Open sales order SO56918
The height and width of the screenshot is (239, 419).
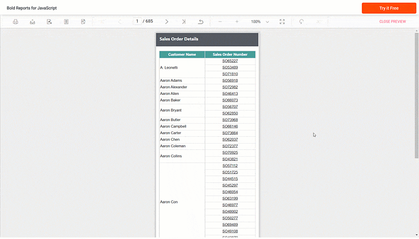click(x=230, y=81)
